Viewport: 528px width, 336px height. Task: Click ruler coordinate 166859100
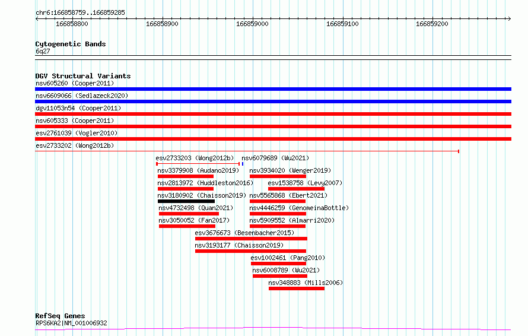tap(342, 24)
